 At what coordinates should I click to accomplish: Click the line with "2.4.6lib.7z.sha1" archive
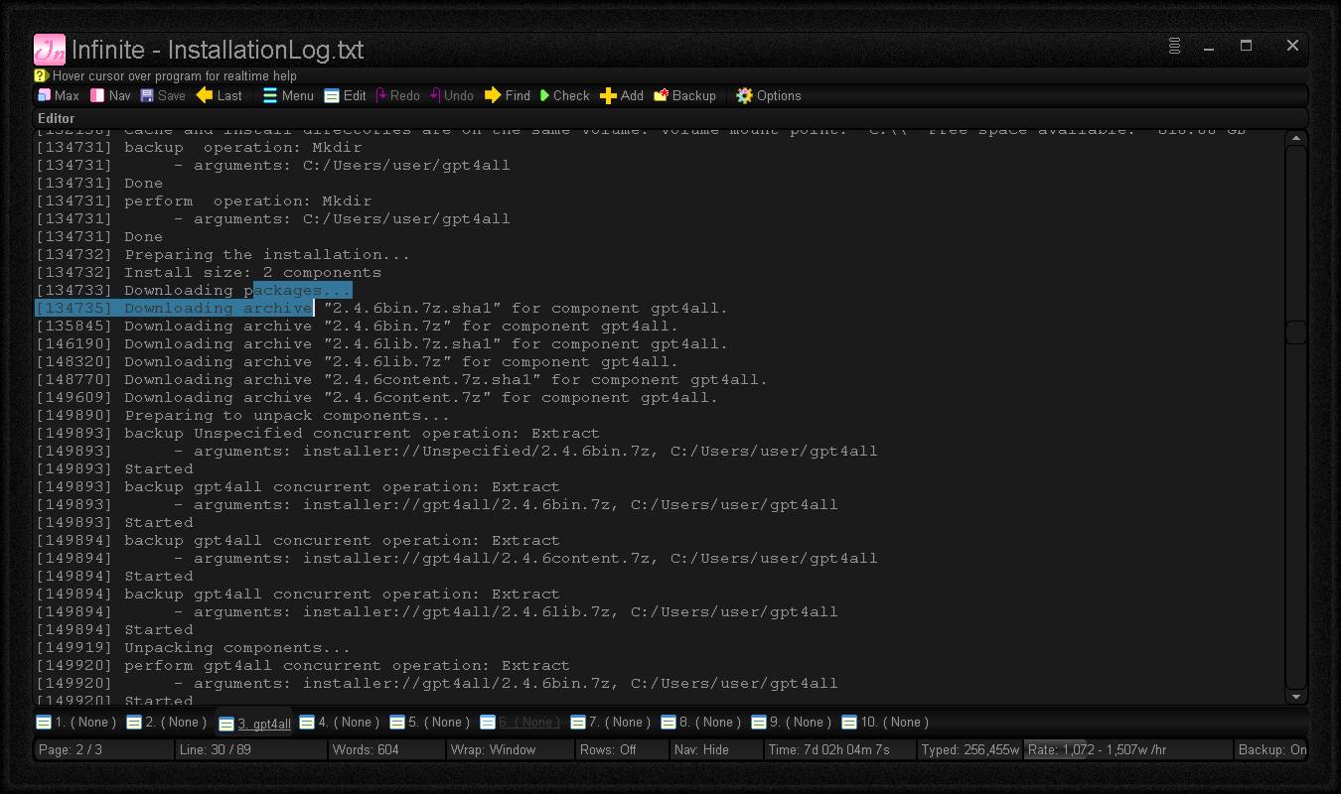(x=382, y=343)
